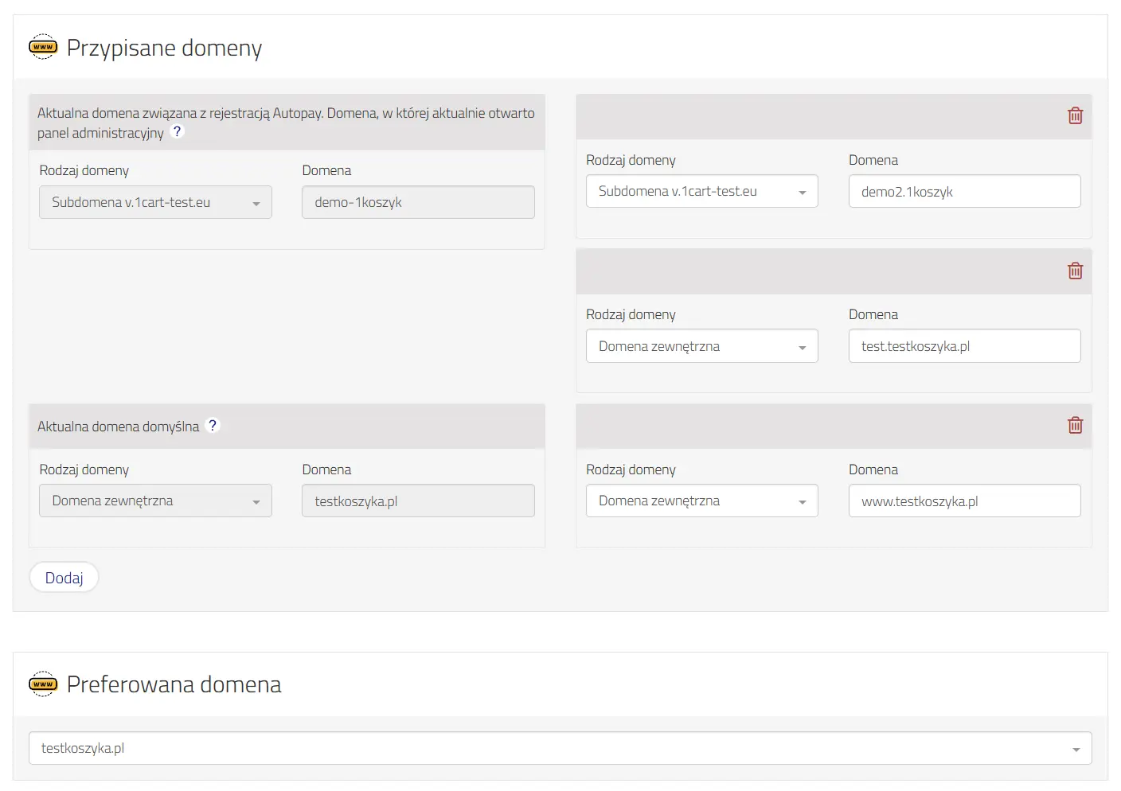Image resolution: width=1121 pixels, height=791 pixels.
Task: Change domain type of test.testkoszyka.pl
Action: click(x=702, y=346)
